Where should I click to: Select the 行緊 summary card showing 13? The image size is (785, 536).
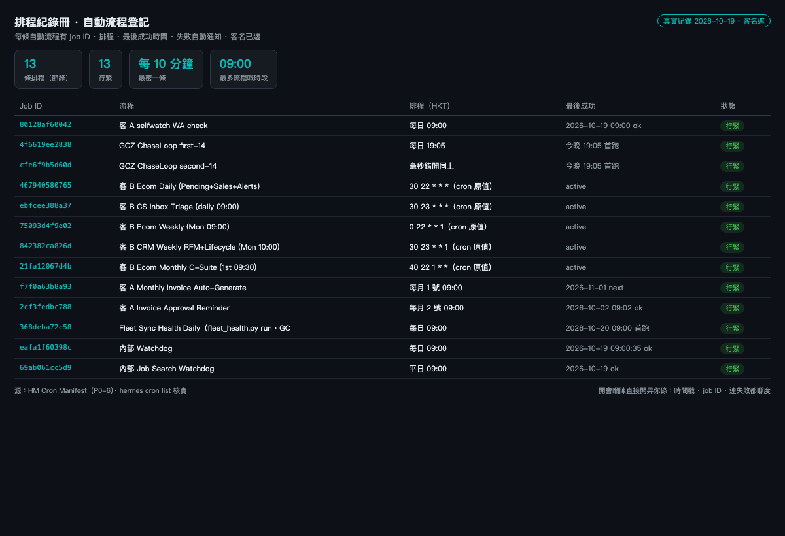pyautogui.click(x=105, y=69)
